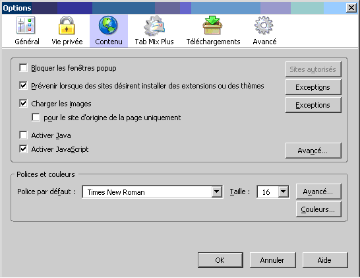The width and height of the screenshot is (360, 278).
Task: Expand the Police par défaut dropdown arrow
Action: [x=216, y=191]
